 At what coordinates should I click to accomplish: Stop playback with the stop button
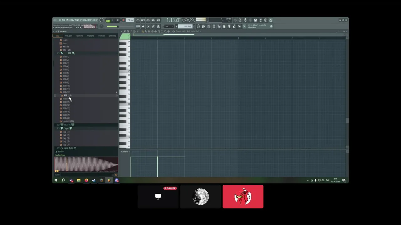tap(118, 20)
